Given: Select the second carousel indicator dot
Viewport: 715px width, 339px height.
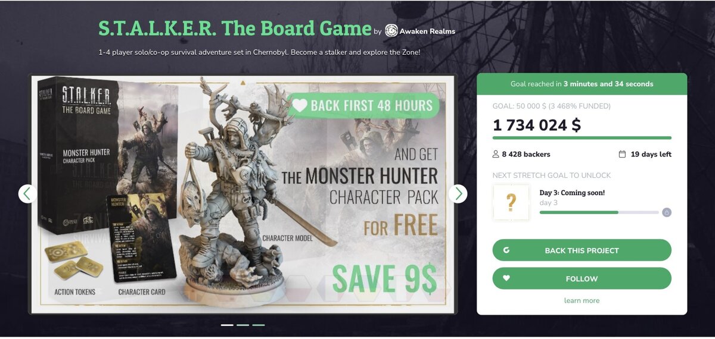Looking at the screenshot, I should tap(243, 325).
